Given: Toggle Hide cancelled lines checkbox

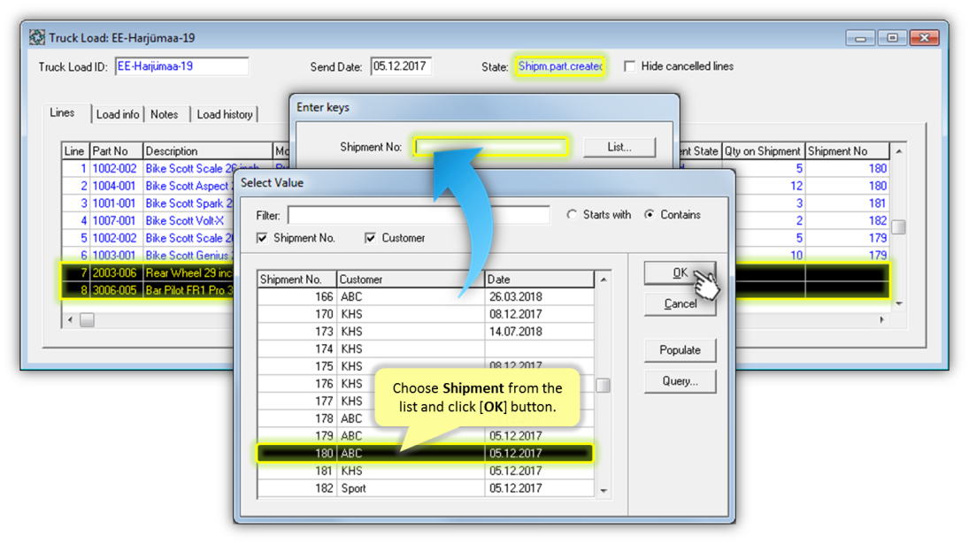Looking at the screenshot, I should point(629,66).
